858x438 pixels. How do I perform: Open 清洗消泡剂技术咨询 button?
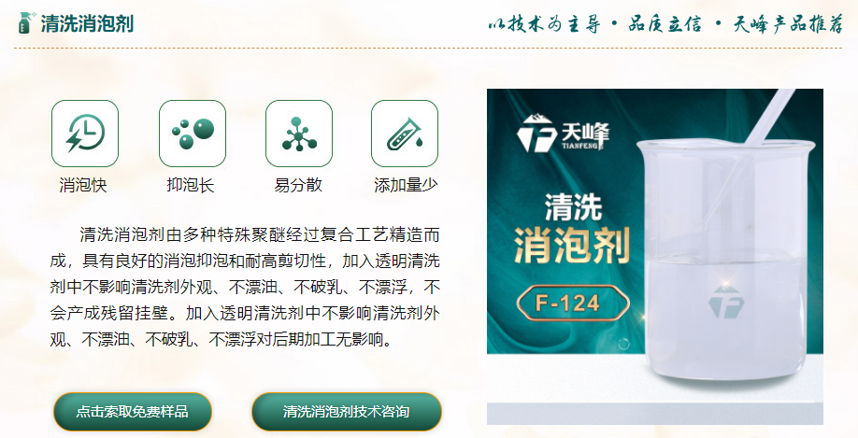click(347, 411)
